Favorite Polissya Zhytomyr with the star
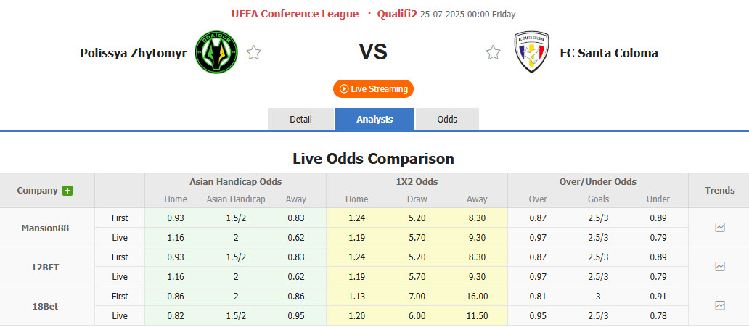 pos(253,52)
